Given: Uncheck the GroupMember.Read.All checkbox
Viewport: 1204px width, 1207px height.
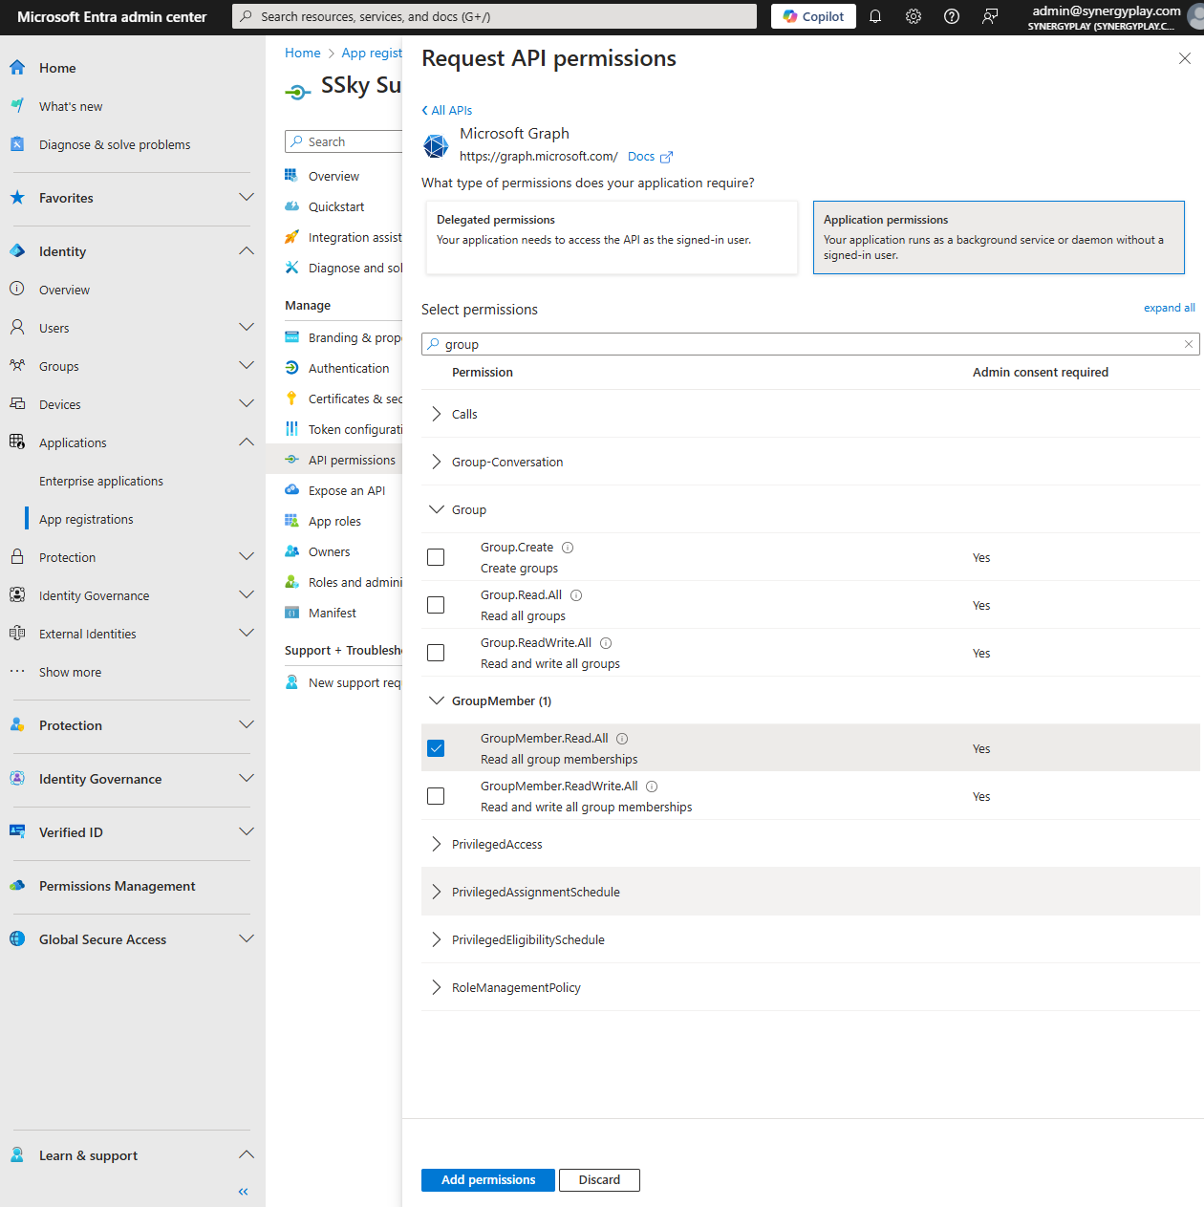Looking at the screenshot, I should 436,748.
